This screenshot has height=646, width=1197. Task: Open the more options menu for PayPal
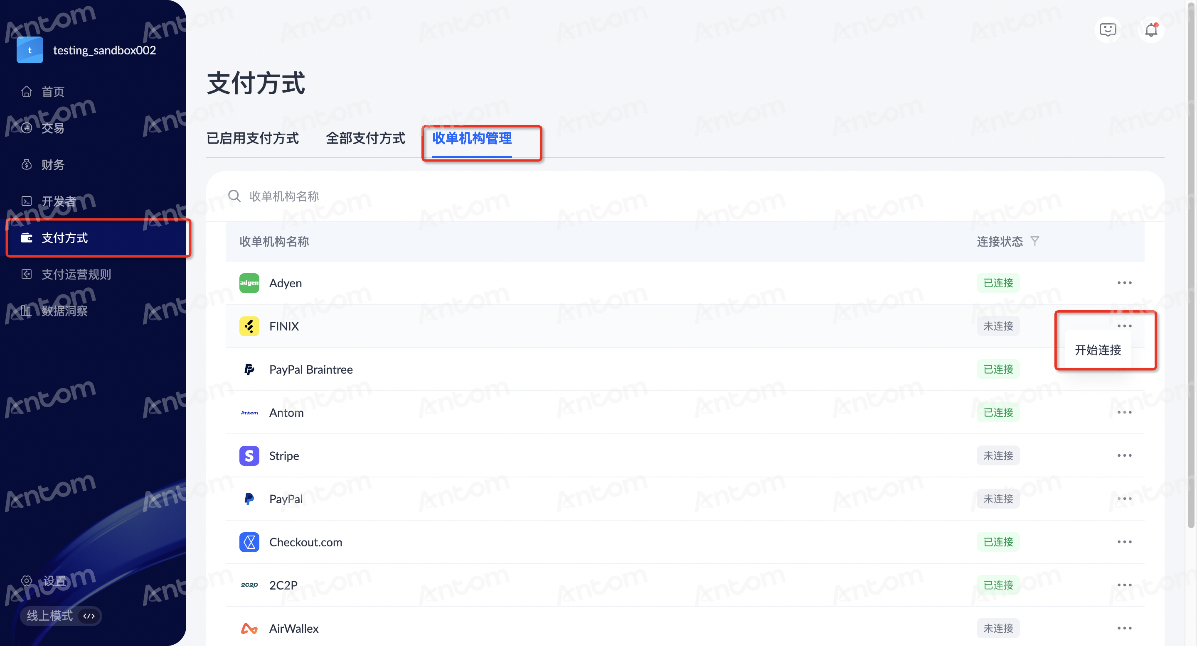(x=1125, y=499)
